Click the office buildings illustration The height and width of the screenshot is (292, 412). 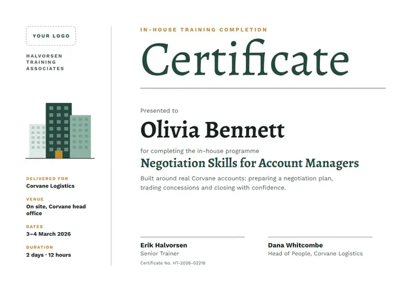pyautogui.click(x=60, y=131)
